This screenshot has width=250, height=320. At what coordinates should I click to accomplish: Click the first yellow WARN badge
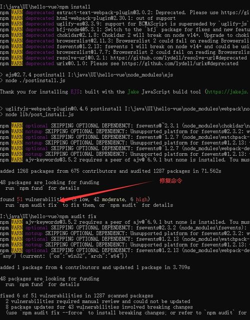tap(17, 12)
